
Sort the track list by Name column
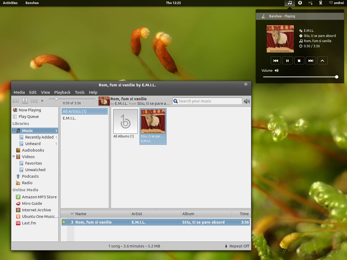click(x=102, y=214)
